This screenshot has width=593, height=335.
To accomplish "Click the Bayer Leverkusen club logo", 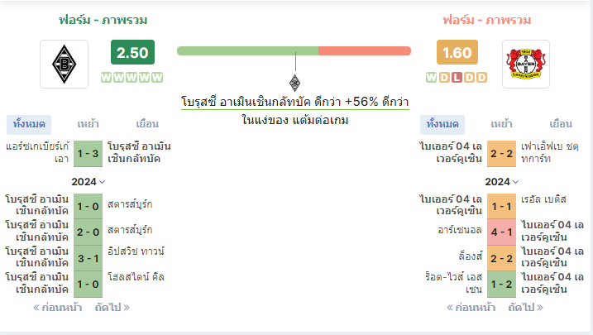I will click(x=525, y=64).
